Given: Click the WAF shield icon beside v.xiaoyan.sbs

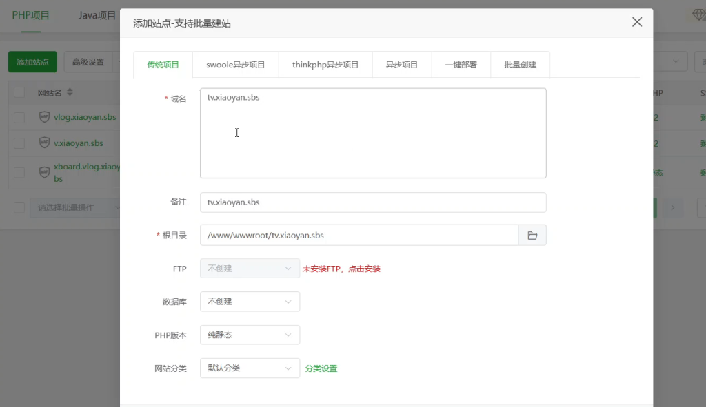Looking at the screenshot, I should click(x=45, y=143).
